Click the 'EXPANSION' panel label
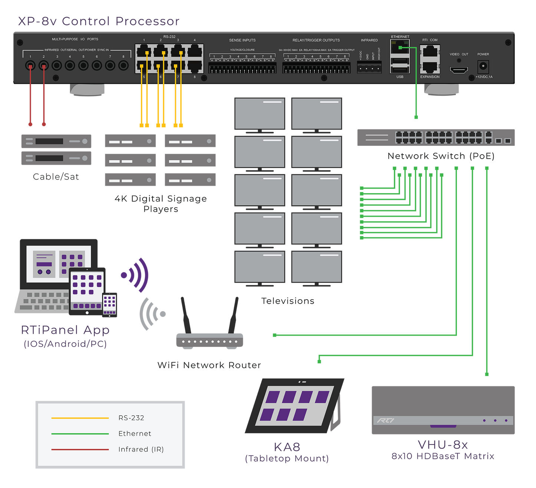This screenshot has width=536, height=488. coord(430,77)
